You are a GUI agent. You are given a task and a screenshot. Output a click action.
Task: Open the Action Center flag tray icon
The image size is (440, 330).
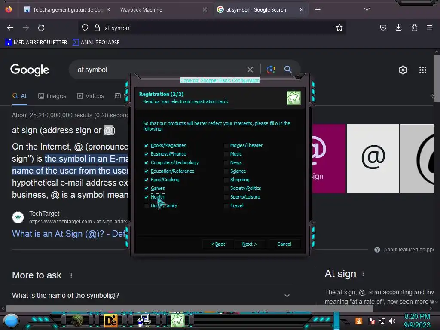[371, 321]
